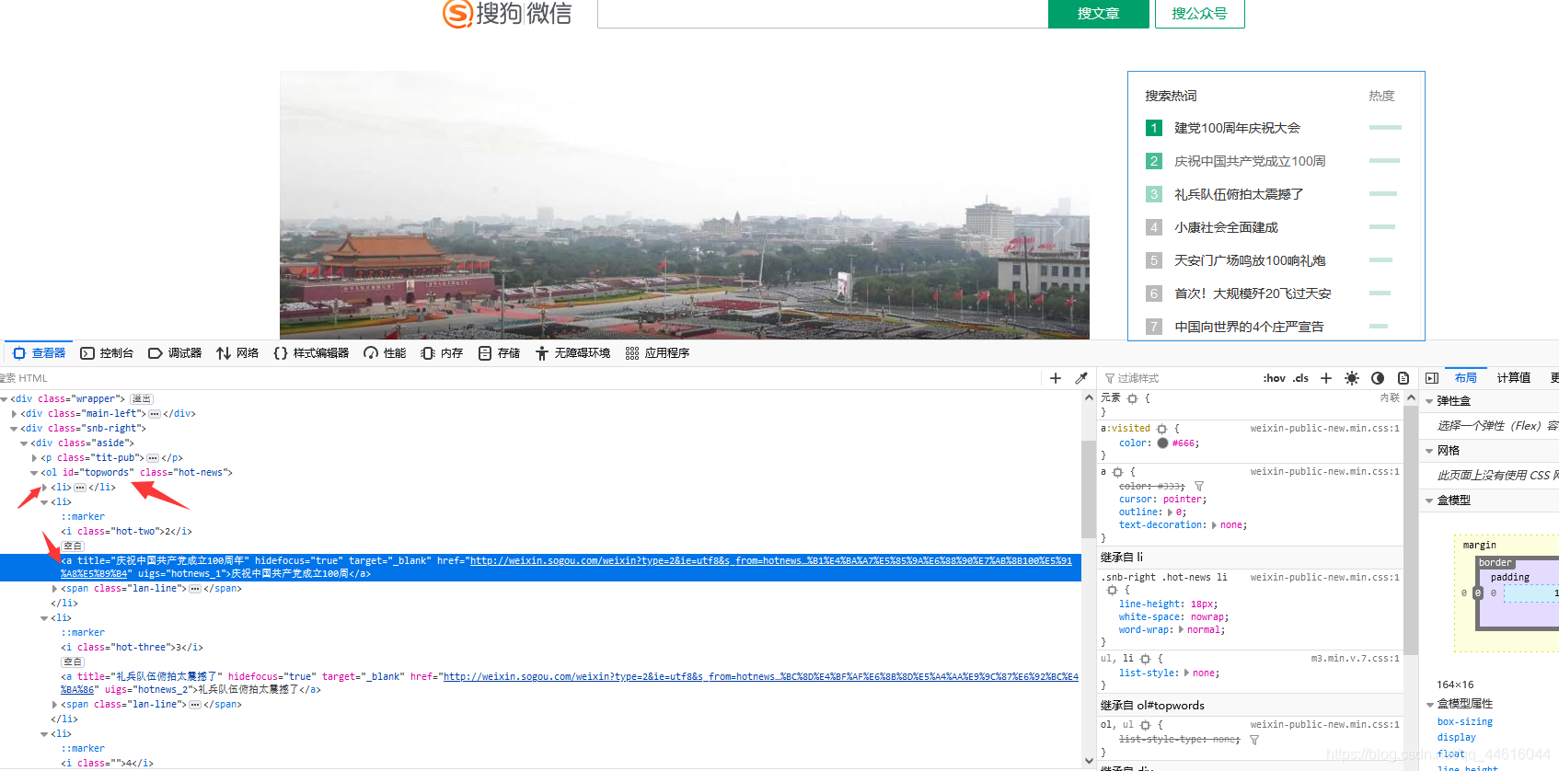Click the 搜文章 button
This screenshot has height=771, width=1559.
(x=1098, y=14)
